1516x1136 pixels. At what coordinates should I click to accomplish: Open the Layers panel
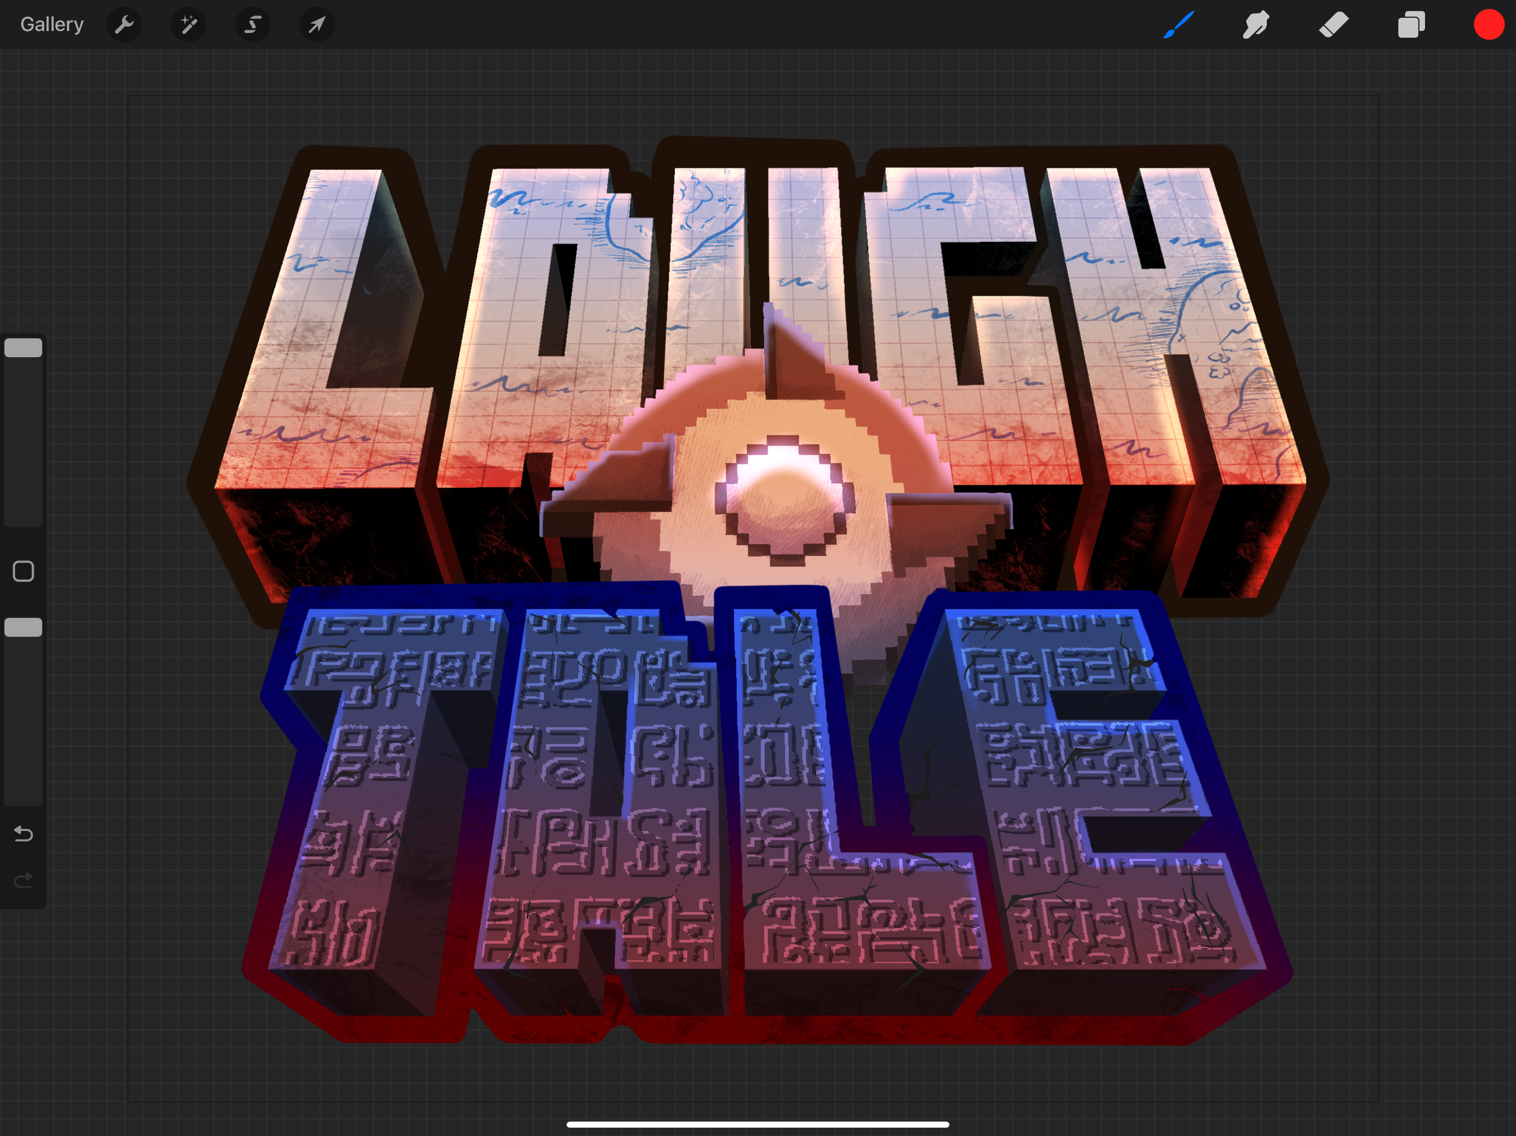pyautogui.click(x=1411, y=25)
